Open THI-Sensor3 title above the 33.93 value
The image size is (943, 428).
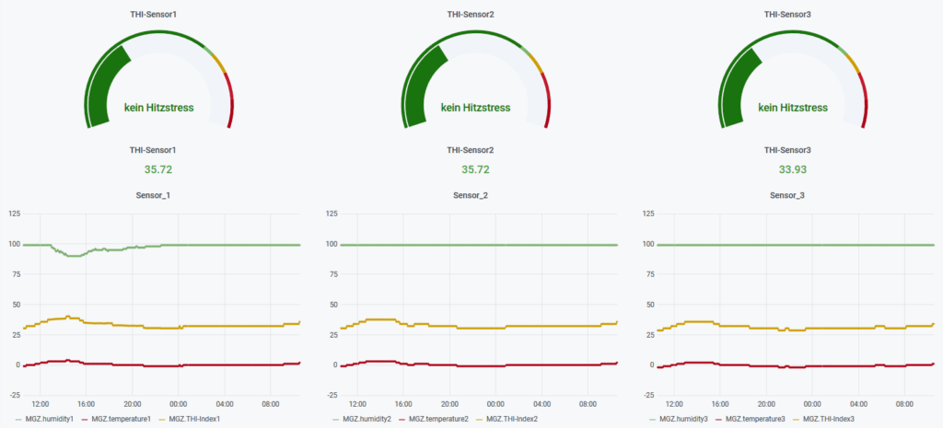(x=788, y=149)
